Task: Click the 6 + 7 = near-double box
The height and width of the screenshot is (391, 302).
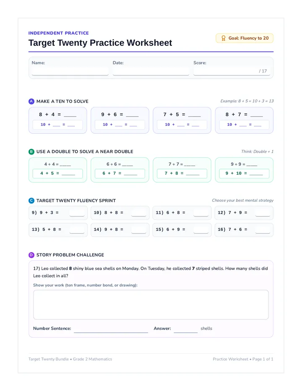Action: [x=120, y=174]
